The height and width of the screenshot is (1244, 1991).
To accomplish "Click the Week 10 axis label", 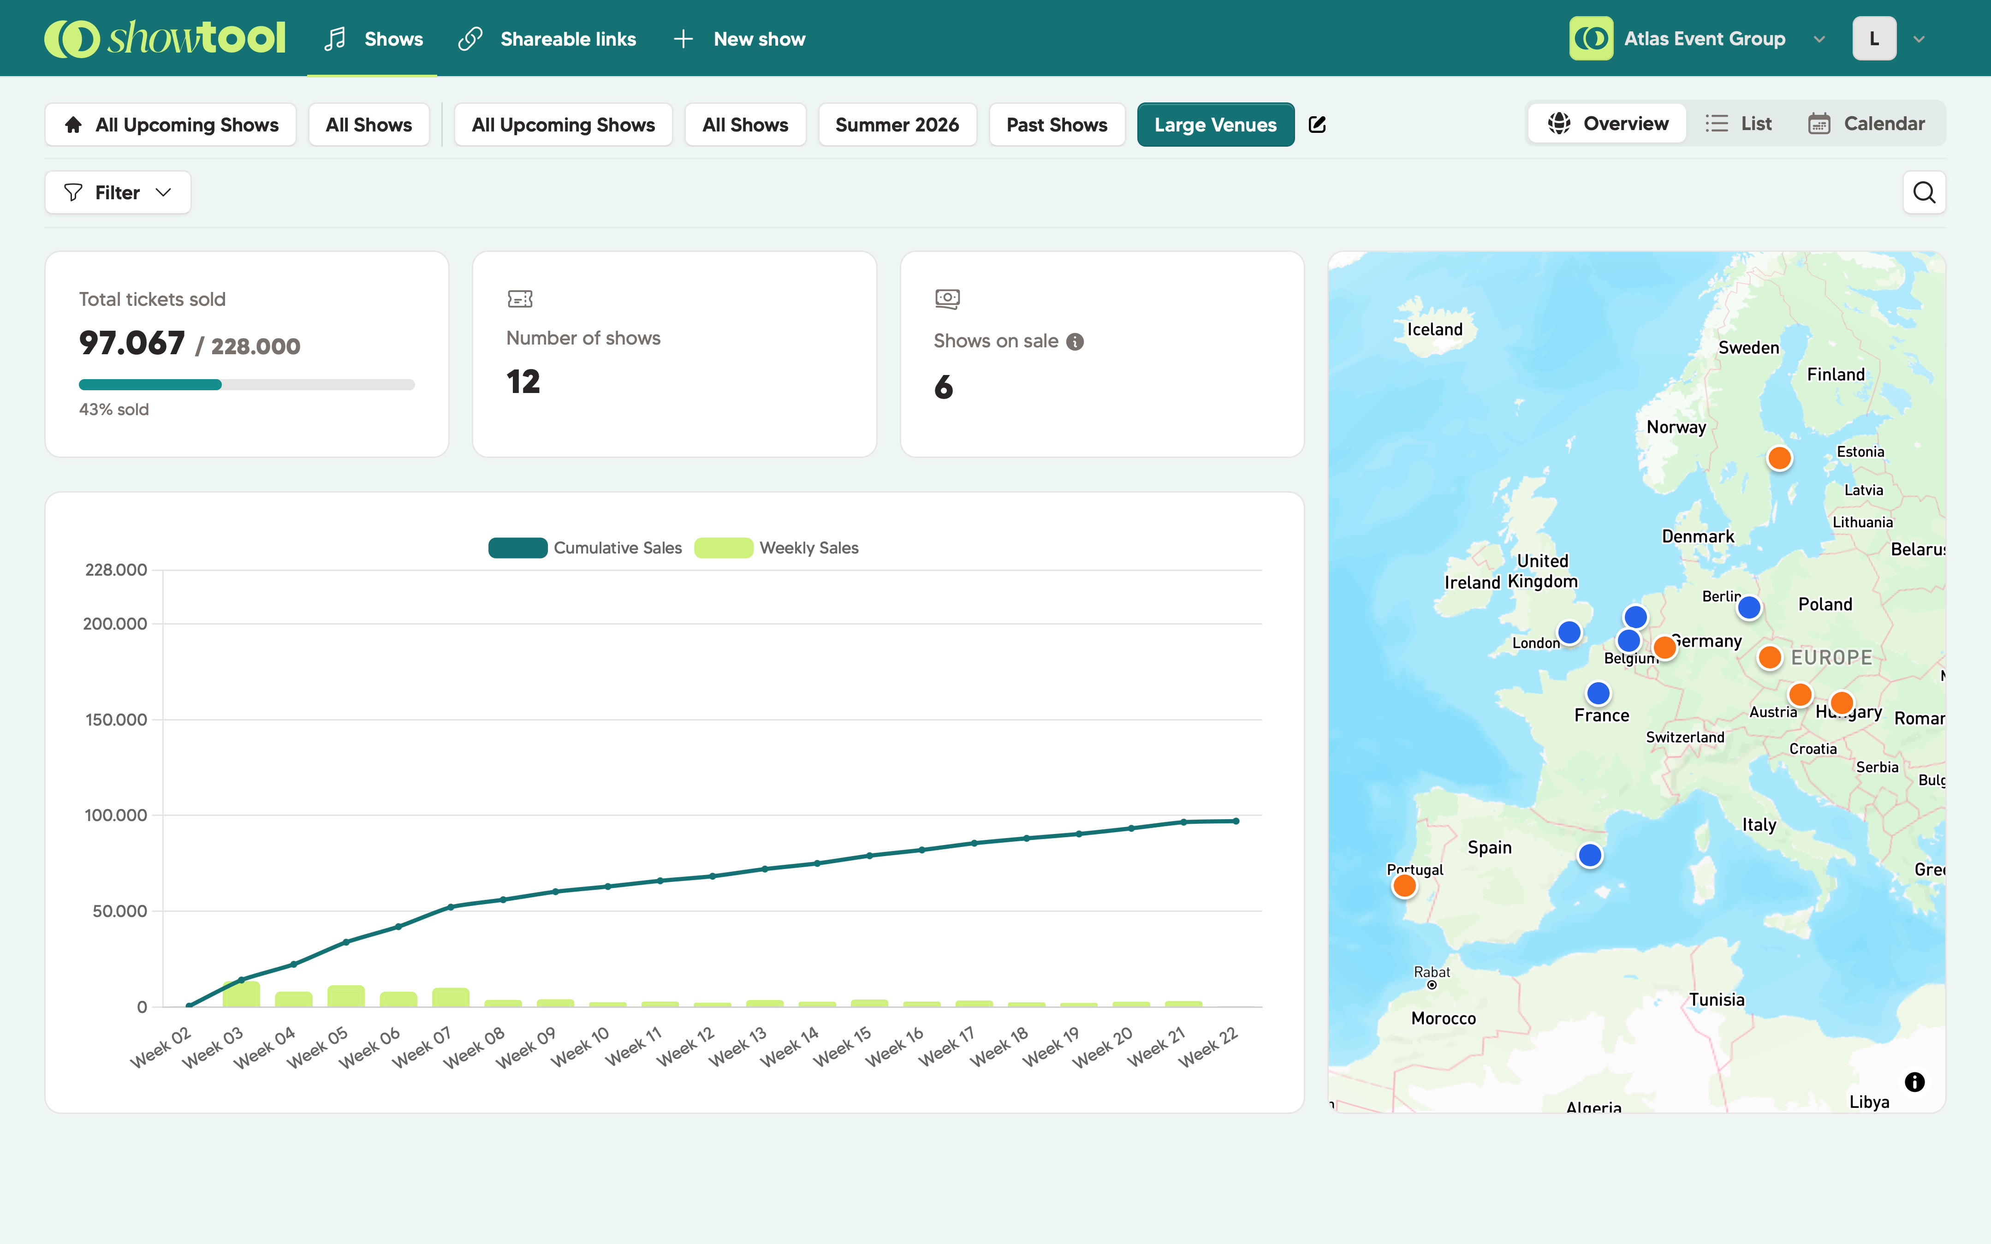I will point(581,1047).
